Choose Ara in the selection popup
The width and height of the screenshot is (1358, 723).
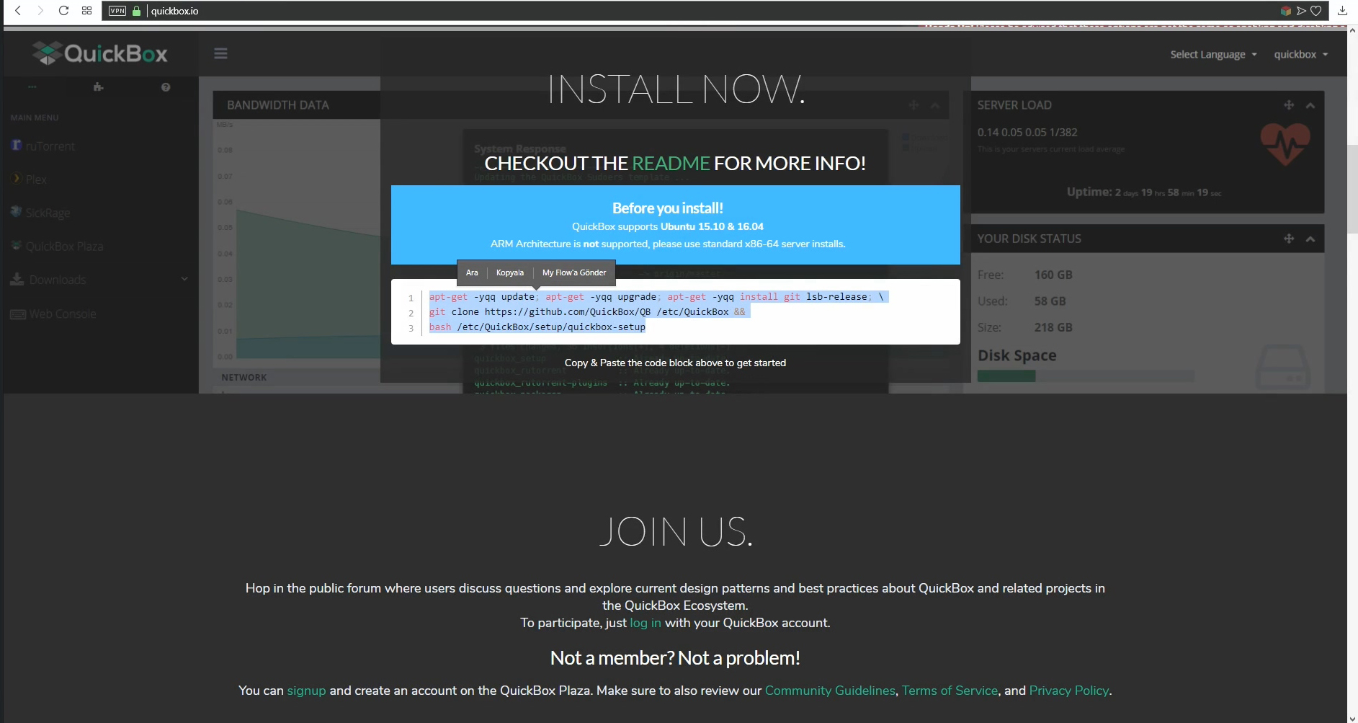coord(472,272)
